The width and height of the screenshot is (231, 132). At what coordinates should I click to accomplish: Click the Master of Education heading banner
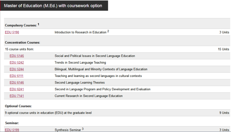(53, 6)
